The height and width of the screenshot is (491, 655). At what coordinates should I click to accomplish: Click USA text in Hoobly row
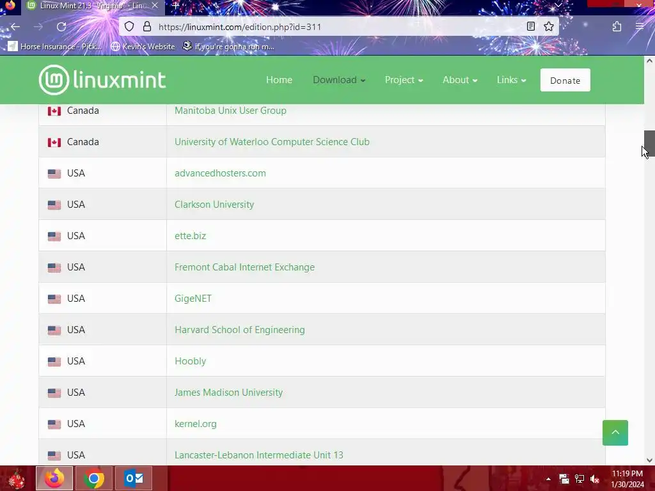[x=76, y=361]
